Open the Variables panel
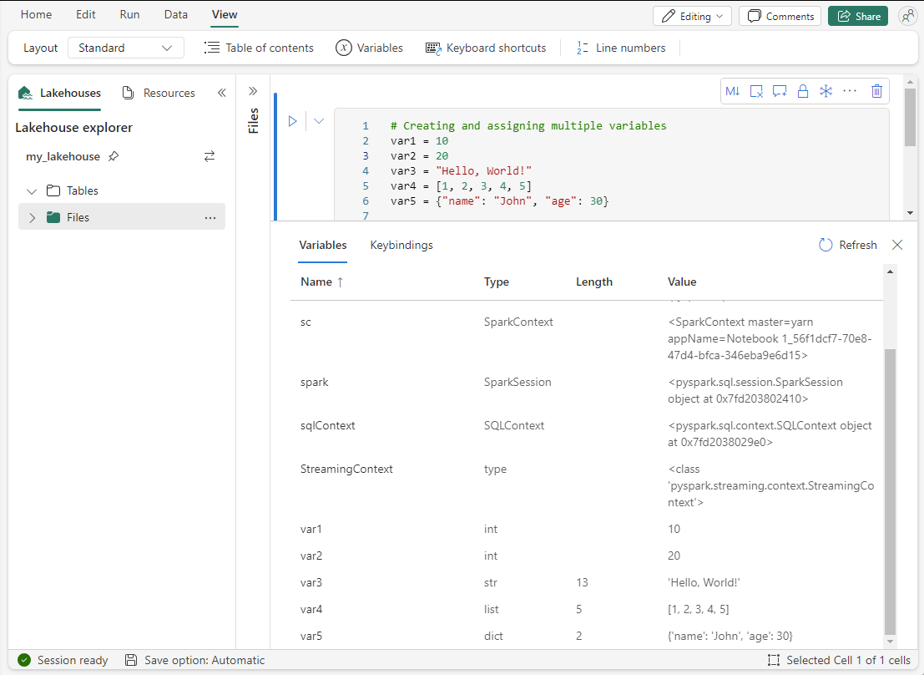The image size is (924, 675). [369, 48]
